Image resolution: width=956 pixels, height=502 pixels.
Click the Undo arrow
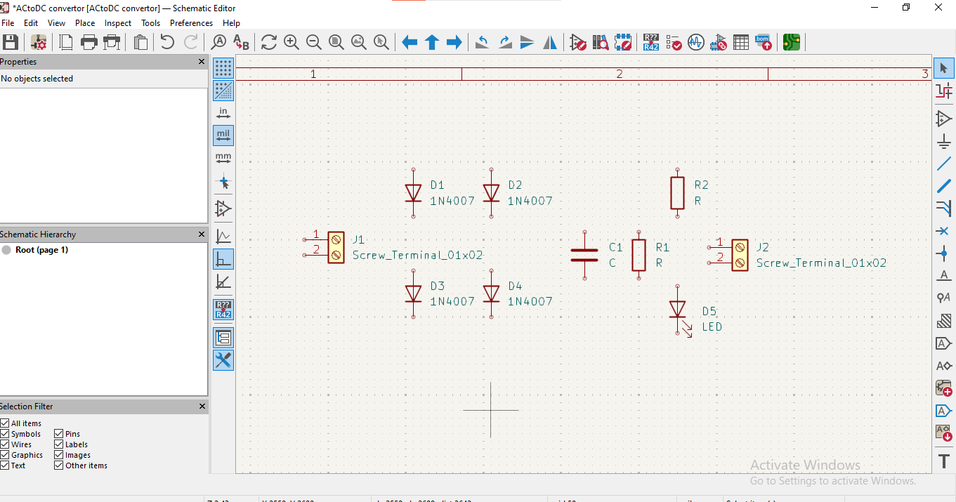coord(167,42)
